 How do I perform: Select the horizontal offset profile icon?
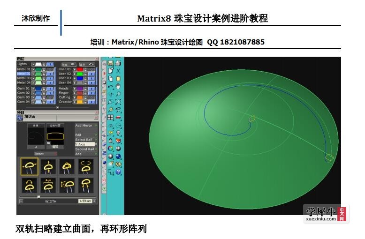point(48,185)
